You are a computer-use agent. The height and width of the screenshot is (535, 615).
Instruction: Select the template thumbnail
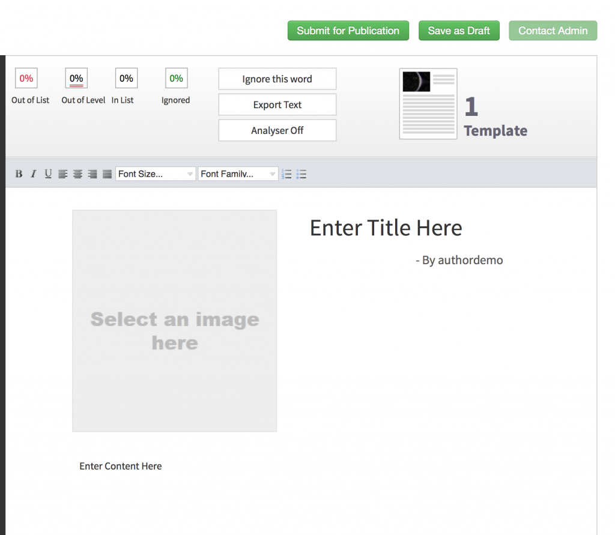428,104
